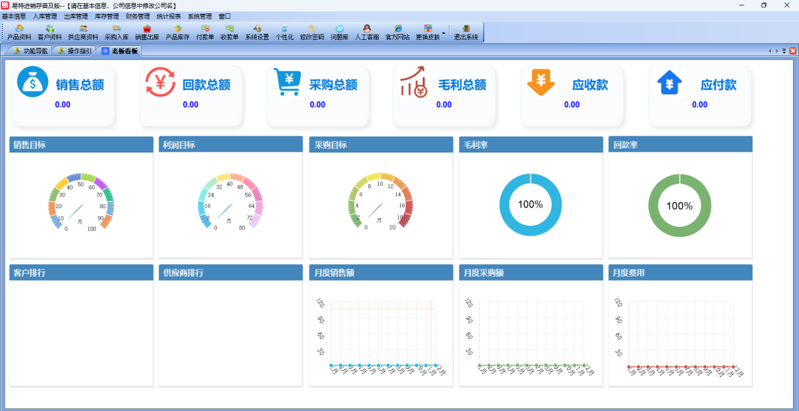The width and height of the screenshot is (799, 411).
Task: Switch to the 功能导航 tab
Action: 31,51
